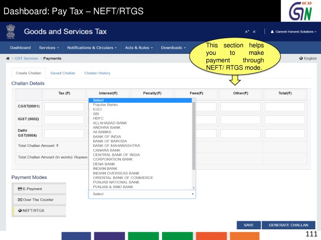Click the Delhi GST(0004) Other input field
The width and height of the screenshot is (321, 240).
[240, 134]
